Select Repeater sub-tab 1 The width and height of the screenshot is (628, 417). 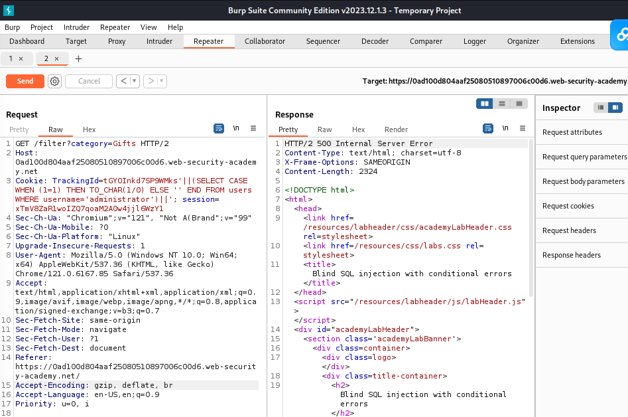(x=11, y=59)
